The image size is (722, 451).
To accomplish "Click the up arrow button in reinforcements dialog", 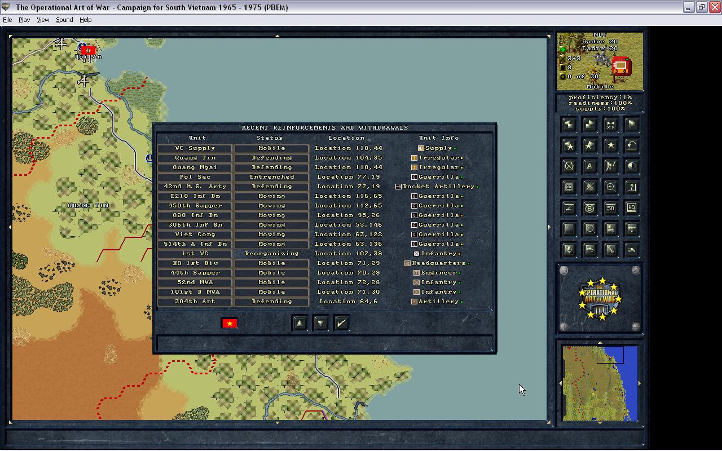I will (x=300, y=323).
